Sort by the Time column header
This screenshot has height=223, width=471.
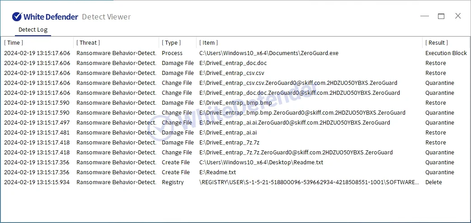14,42
